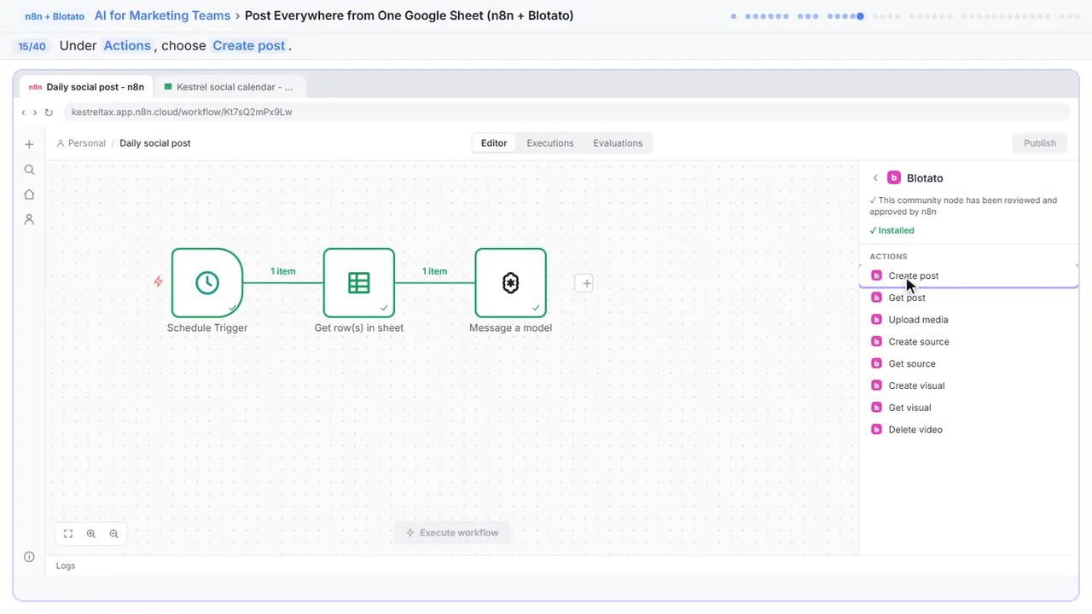Click the browser forward arrow
The height and width of the screenshot is (614, 1092).
(35, 112)
